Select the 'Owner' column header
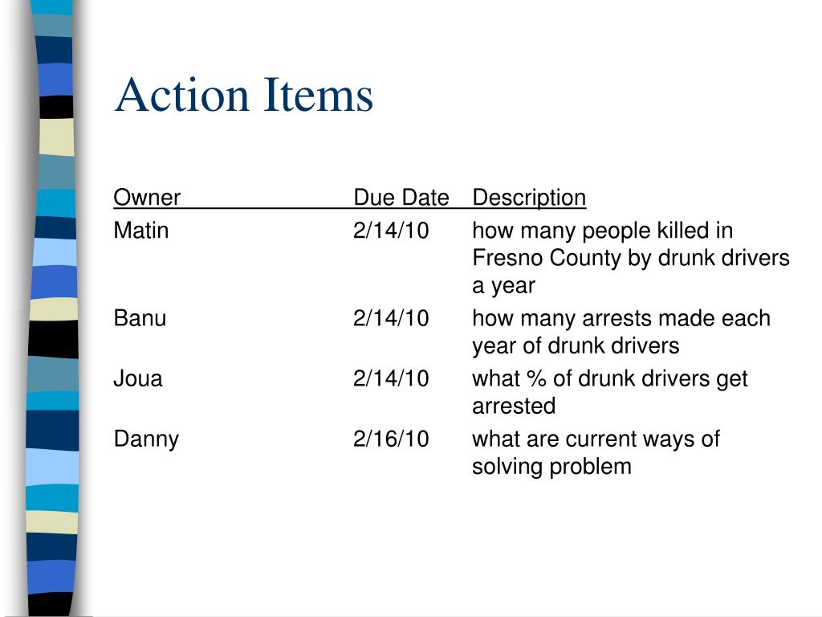822x617 pixels. [147, 198]
